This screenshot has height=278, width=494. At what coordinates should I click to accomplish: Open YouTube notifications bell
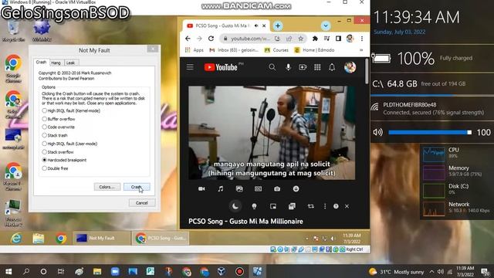coord(332,67)
